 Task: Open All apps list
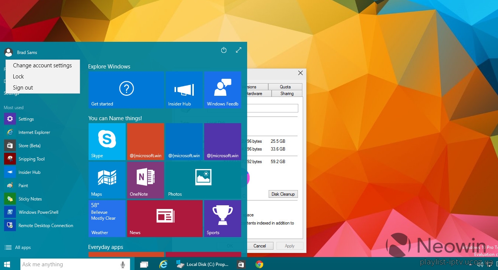17,247
